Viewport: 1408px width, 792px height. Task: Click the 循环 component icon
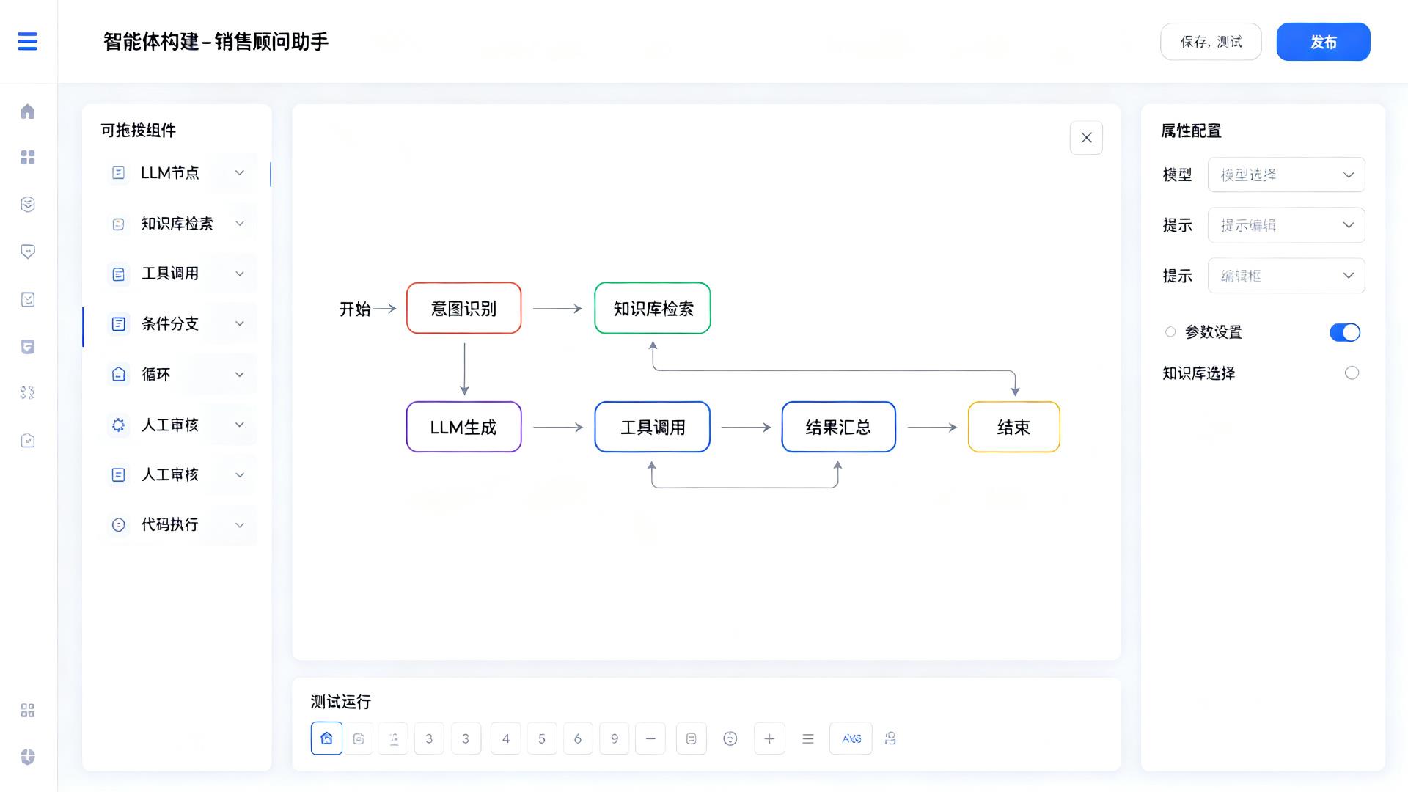point(118,375)
